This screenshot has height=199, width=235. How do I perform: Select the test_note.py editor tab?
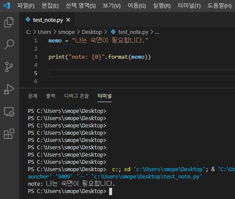coord(47,20)
